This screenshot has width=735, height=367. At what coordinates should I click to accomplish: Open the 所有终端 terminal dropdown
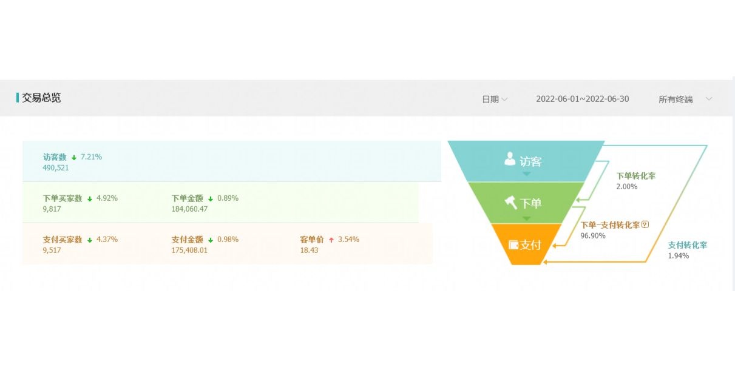685,99
